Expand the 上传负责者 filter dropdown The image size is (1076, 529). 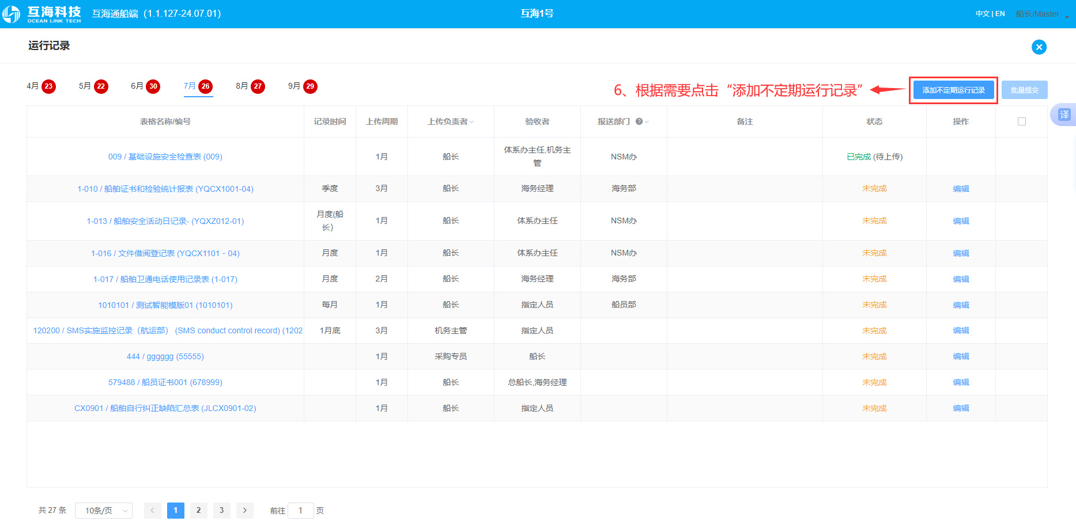pyautogui.click(x=471, y=122)
